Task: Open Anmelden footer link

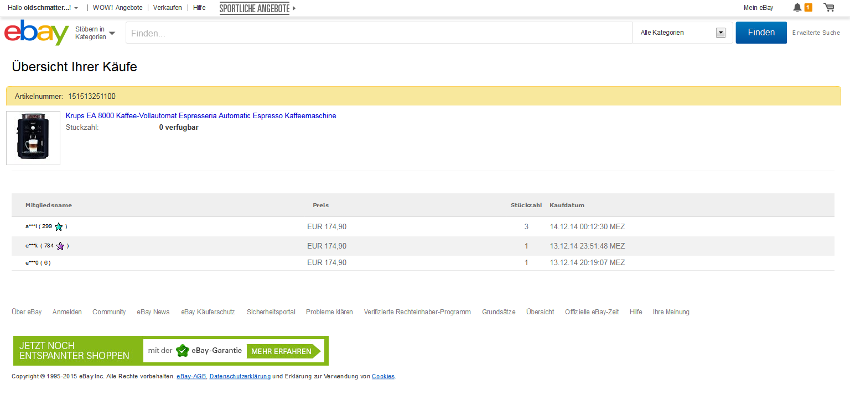Action: point(67,312)
